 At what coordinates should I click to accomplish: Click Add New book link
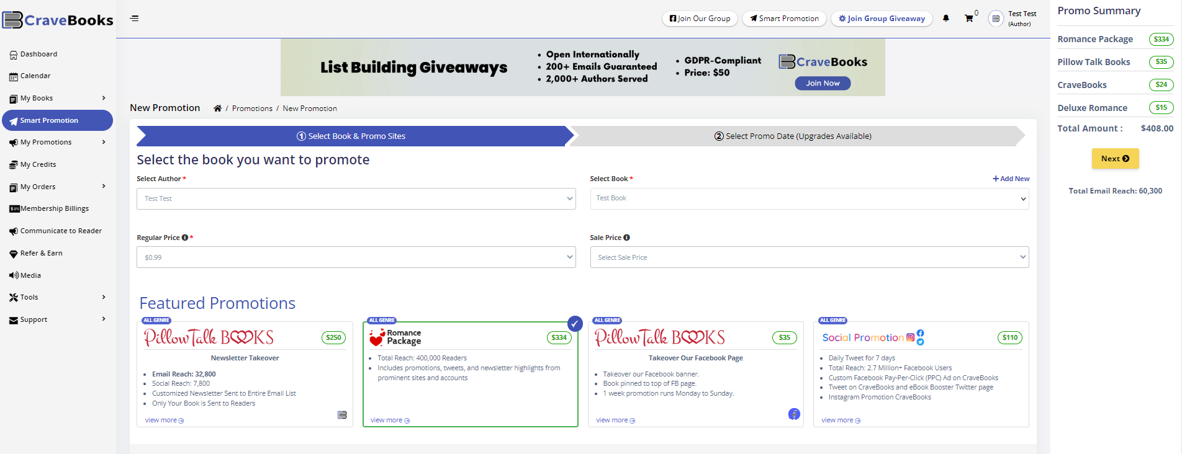[x=1011, y=179]
